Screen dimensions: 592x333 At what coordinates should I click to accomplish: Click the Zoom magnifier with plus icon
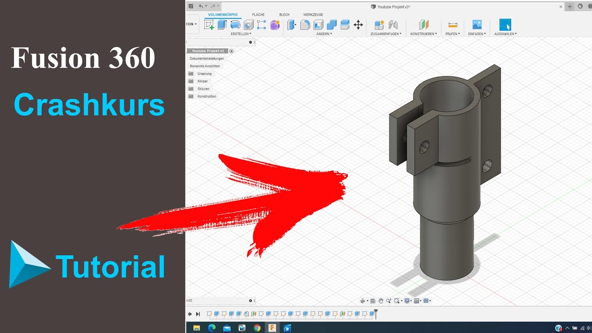point(388,301)
